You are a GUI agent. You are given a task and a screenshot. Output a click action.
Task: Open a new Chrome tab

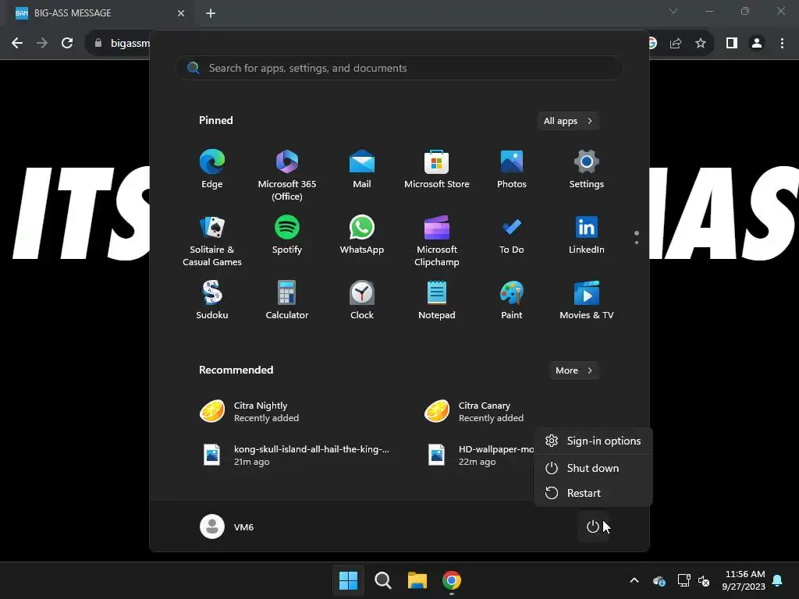[211, 13]
